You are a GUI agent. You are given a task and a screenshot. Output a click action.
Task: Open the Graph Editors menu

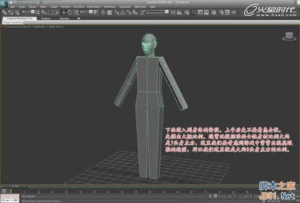(x=94, y=6)
